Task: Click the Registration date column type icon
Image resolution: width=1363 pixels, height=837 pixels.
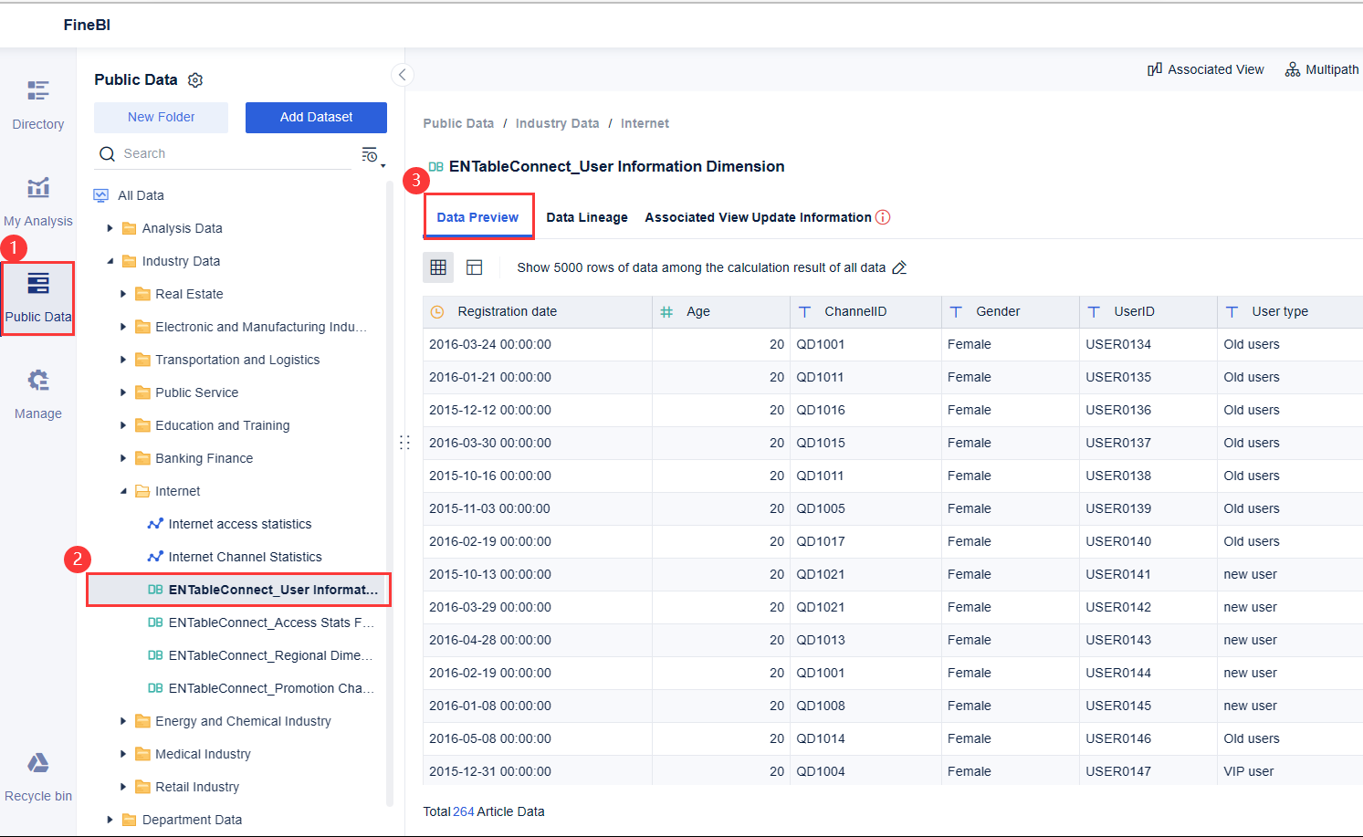Action: [437, 312]
